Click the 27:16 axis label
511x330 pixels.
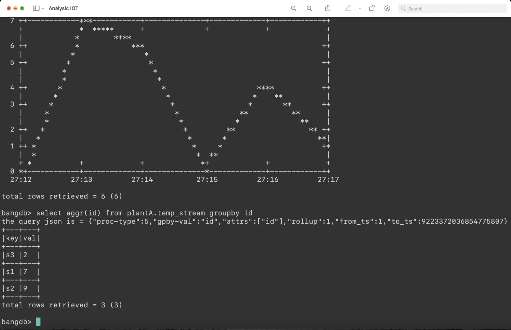[x=268, y=180]
